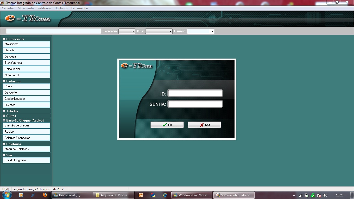This screenshot has width=354, height=199.
Task: Show hidden system tray icons
Action: click(294, 195)
